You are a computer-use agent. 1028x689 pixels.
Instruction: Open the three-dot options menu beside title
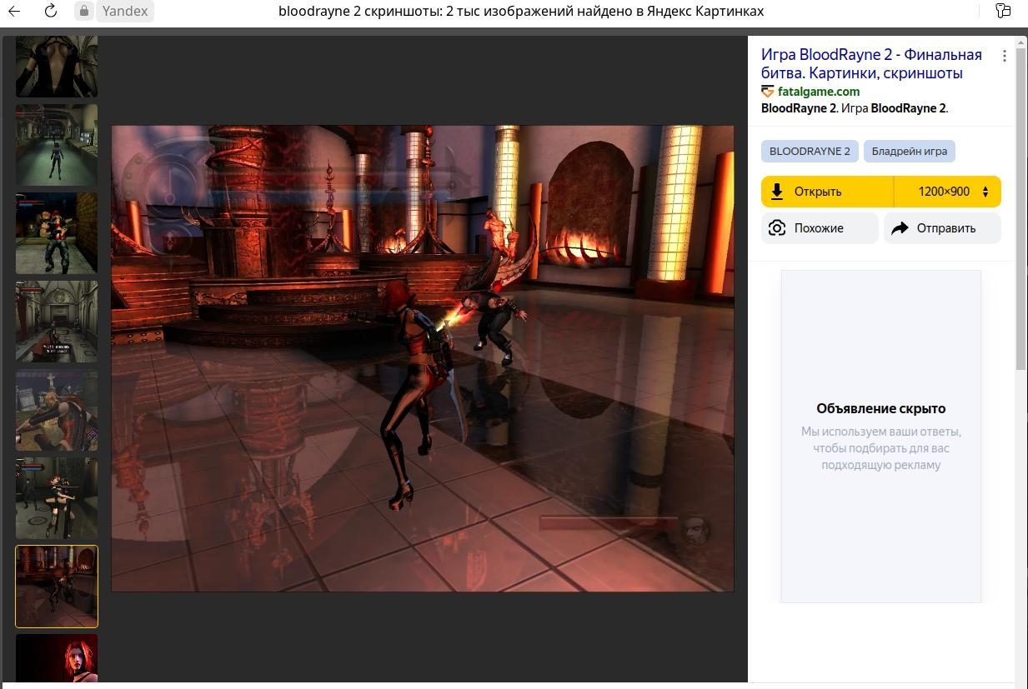[x=1005, y=56]
